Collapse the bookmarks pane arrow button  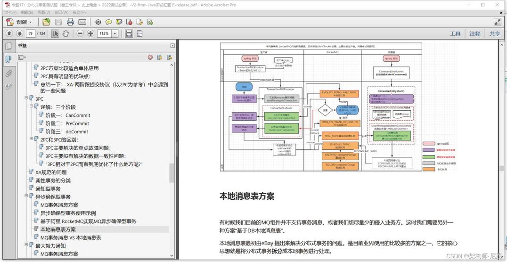(x=172, y=46)
